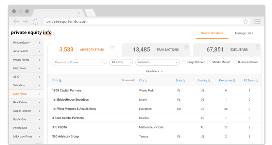Image resolution: width=272 pixels, height=145 pixels.
Task: Open Private Co's sidebar item
Action: (x=26, y=128)
